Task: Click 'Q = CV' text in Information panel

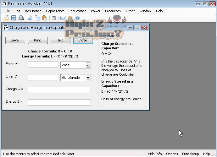Action: coord(107,54)
